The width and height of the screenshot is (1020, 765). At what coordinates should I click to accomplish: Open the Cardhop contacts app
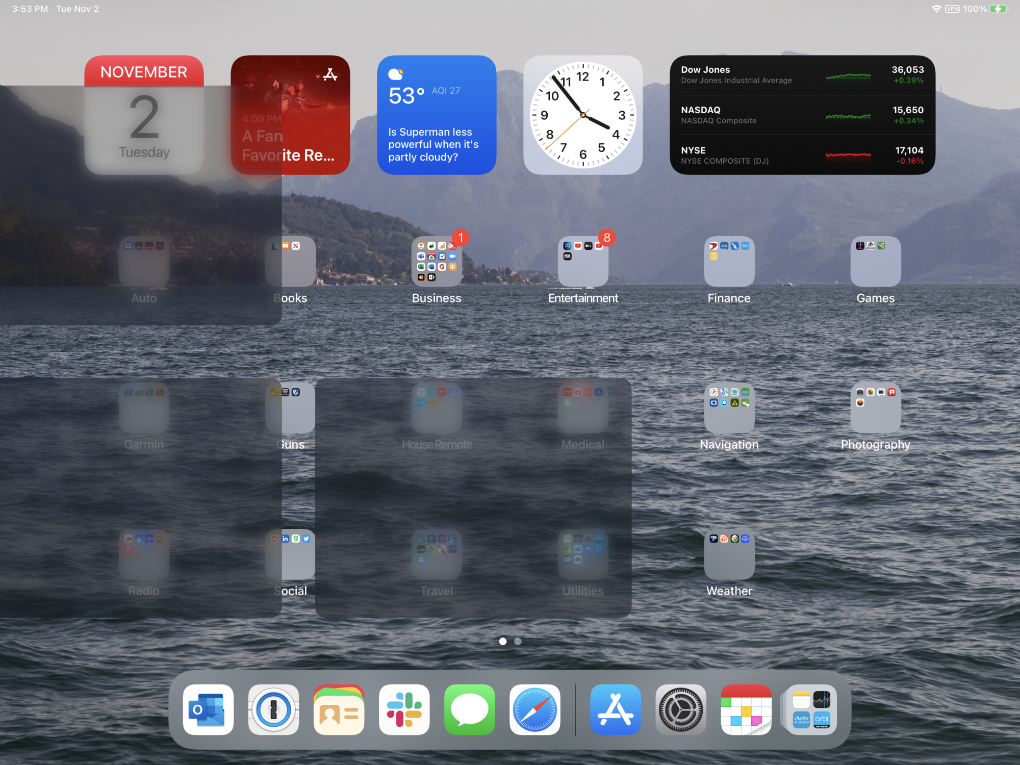click(x=339, y=709)
